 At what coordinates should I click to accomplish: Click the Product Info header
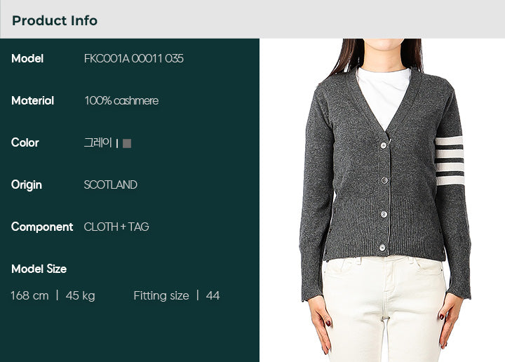pos(55,20)
